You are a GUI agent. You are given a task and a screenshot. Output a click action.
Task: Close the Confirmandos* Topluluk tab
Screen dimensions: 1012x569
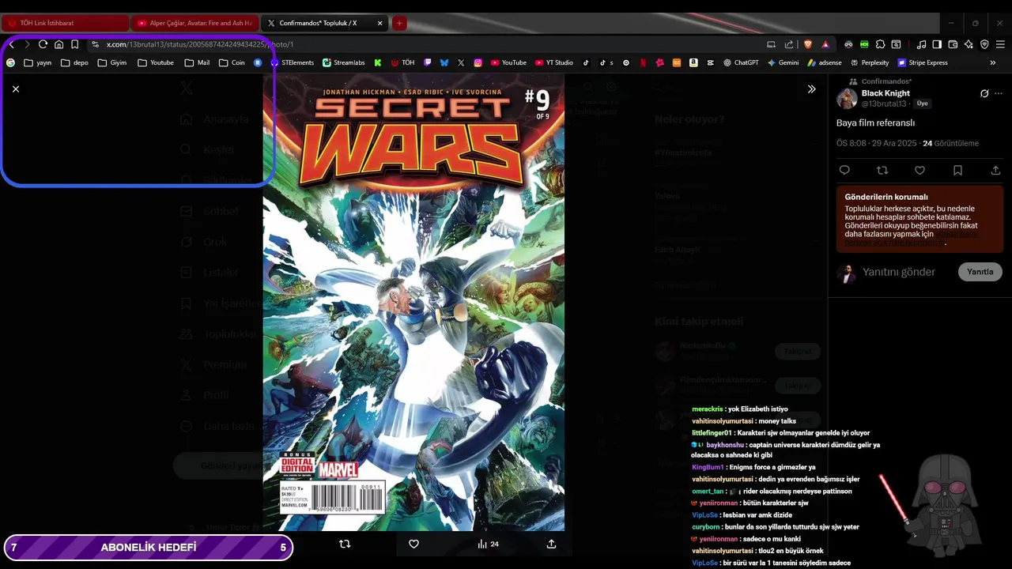[x=379, y=23]
